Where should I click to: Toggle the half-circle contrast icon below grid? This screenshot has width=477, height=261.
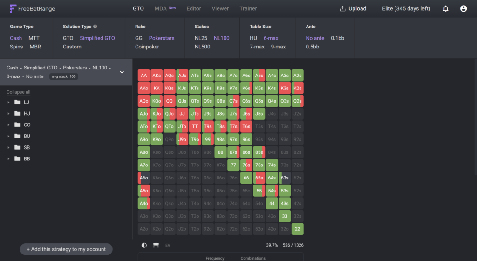click(144, 245)
